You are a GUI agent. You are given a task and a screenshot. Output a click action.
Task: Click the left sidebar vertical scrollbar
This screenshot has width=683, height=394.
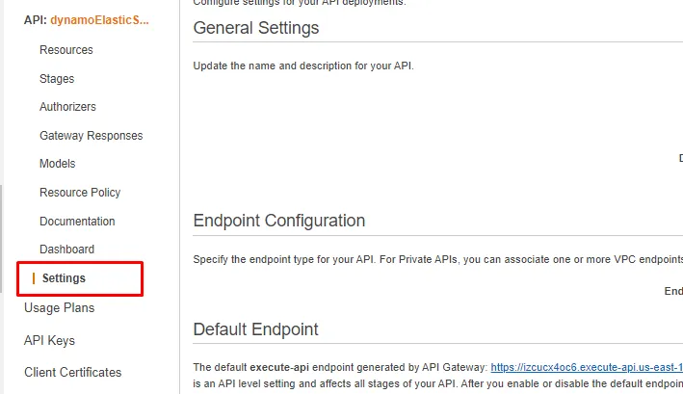coord(1,239)
